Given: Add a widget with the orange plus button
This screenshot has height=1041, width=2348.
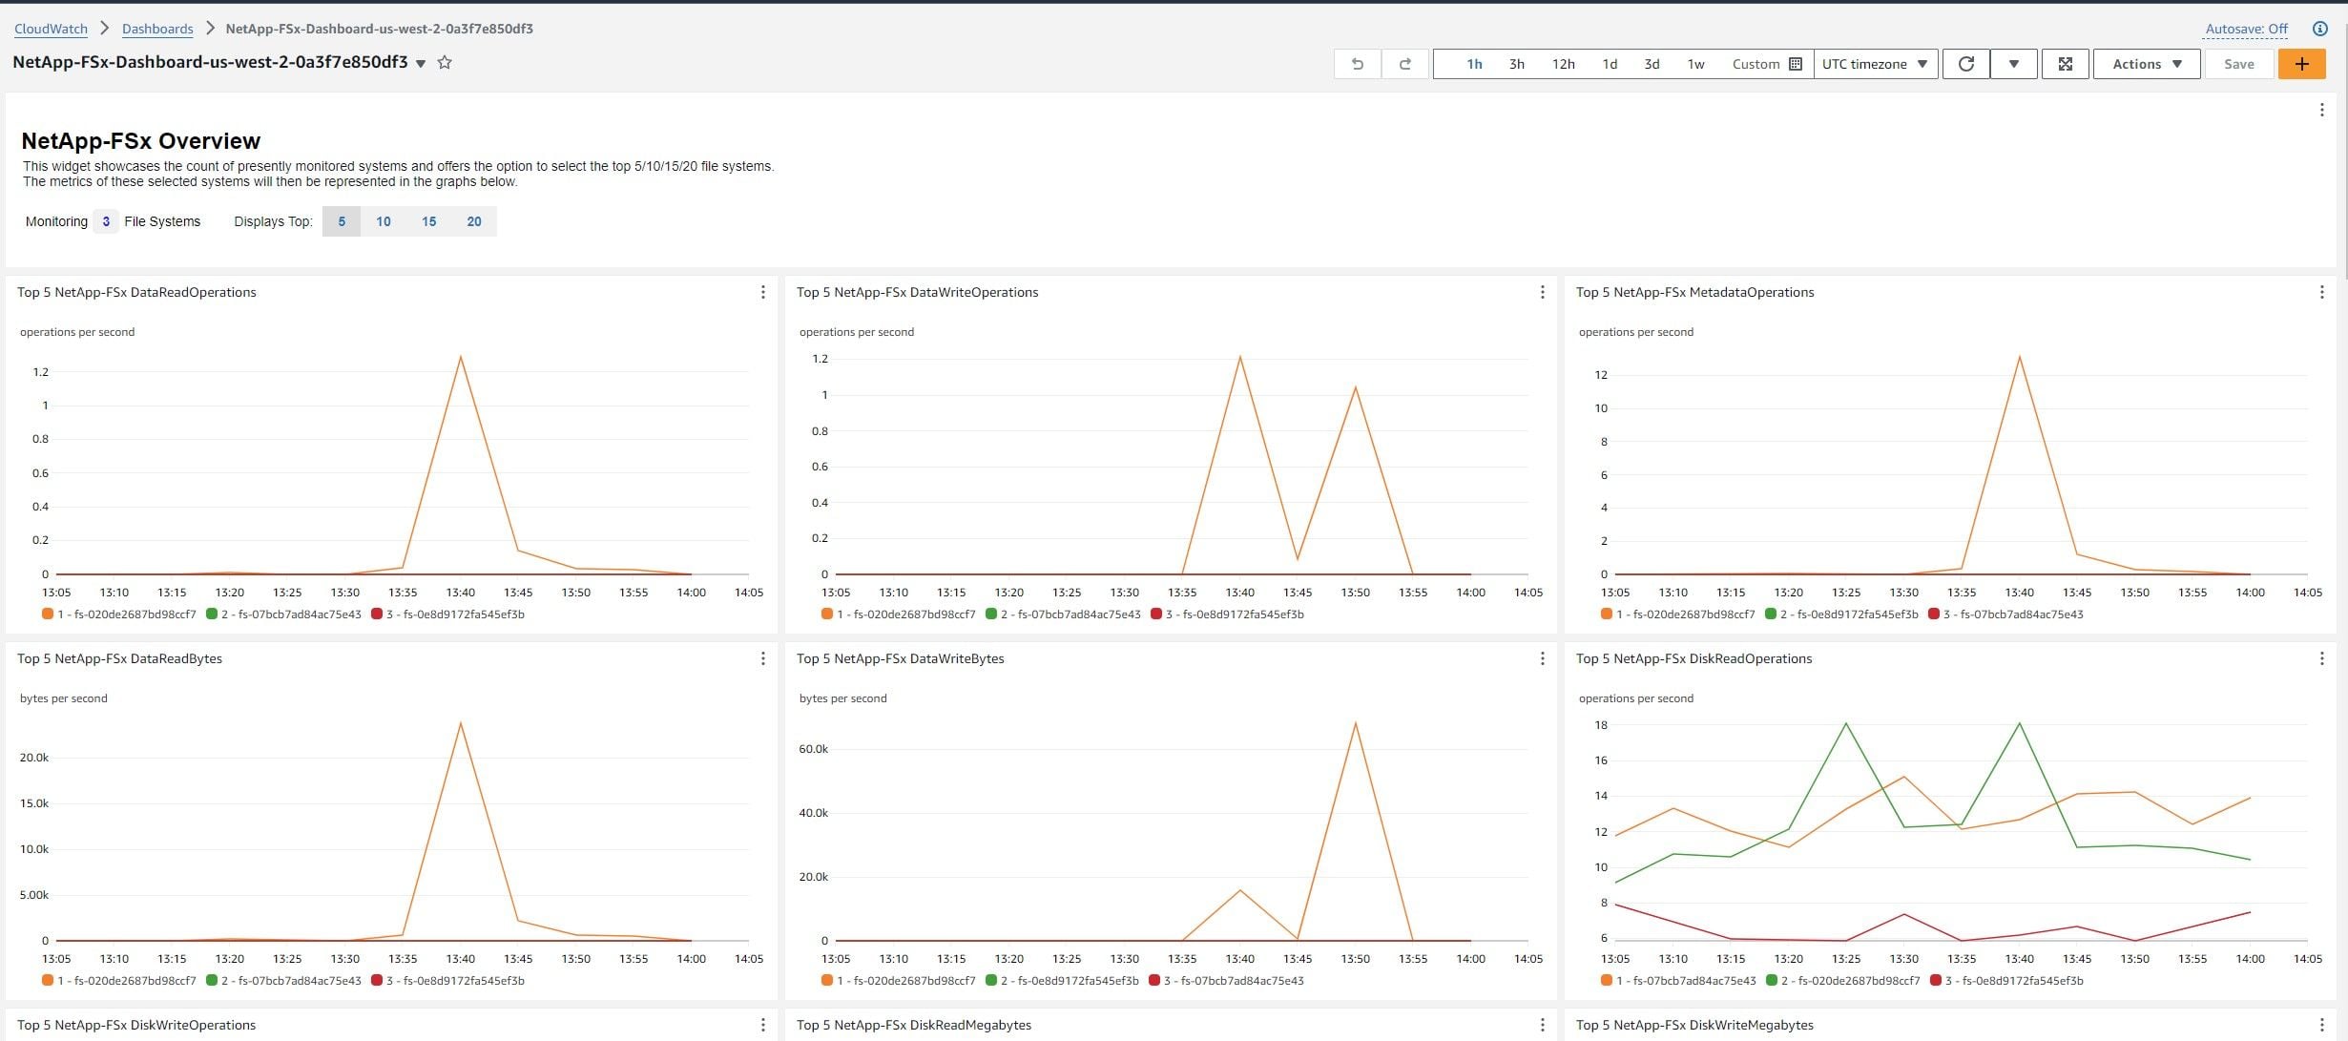Looking at the screenshot, I should point(2301,64).
